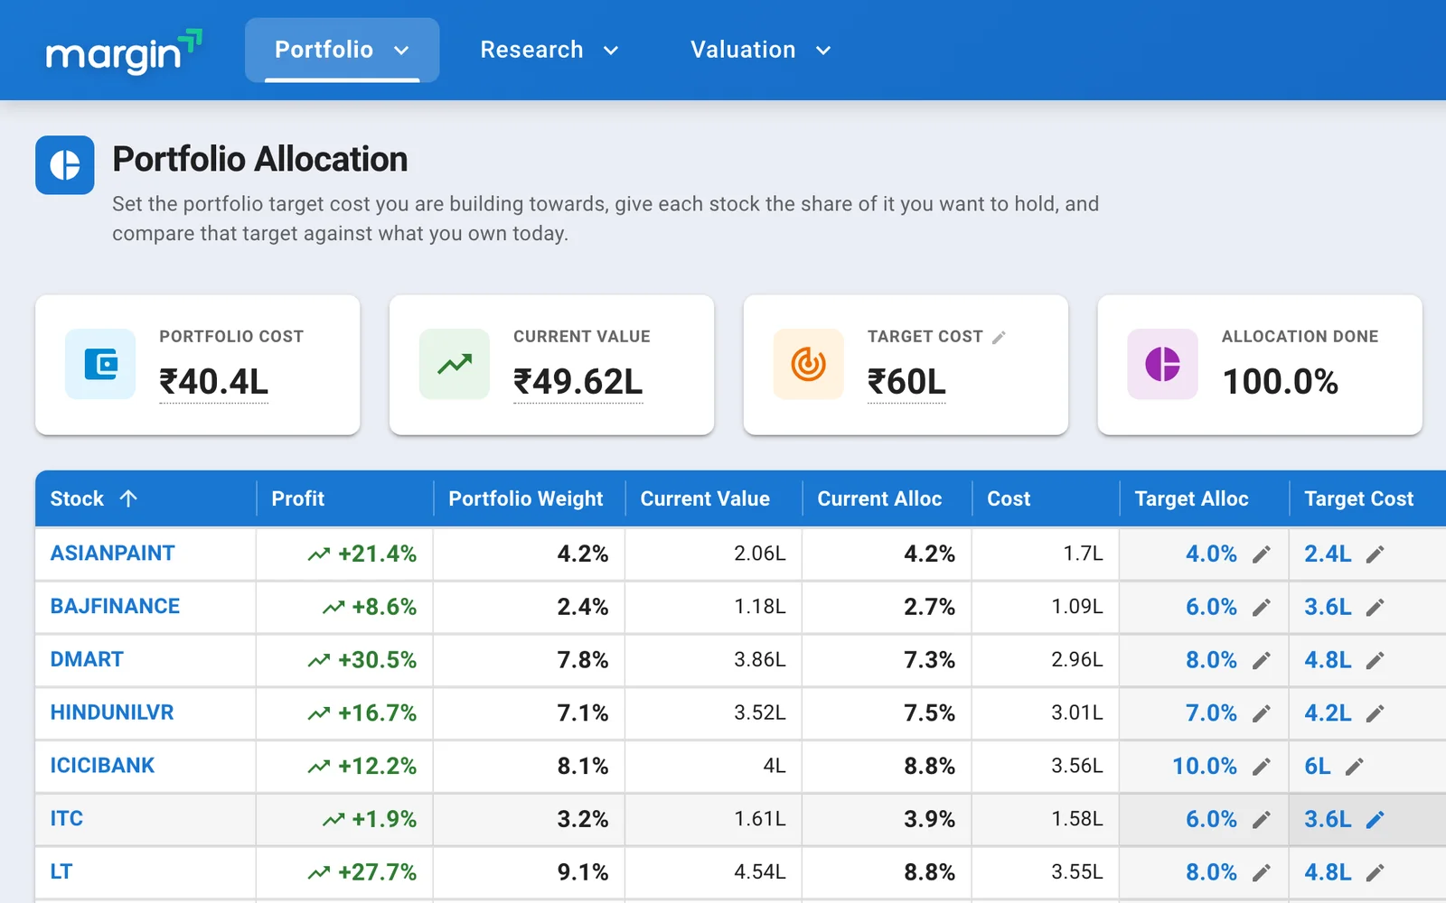Viewport: 1446px width, 903px height.
Task: Edit BAJFINANCE target alloc pencil icon
Action: [x=1262, y=608]
